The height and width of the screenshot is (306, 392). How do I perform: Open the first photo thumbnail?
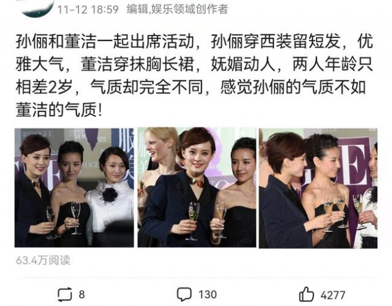74,188
